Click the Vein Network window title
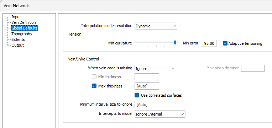This screenshot has height=128, width=272. point(16,6)
